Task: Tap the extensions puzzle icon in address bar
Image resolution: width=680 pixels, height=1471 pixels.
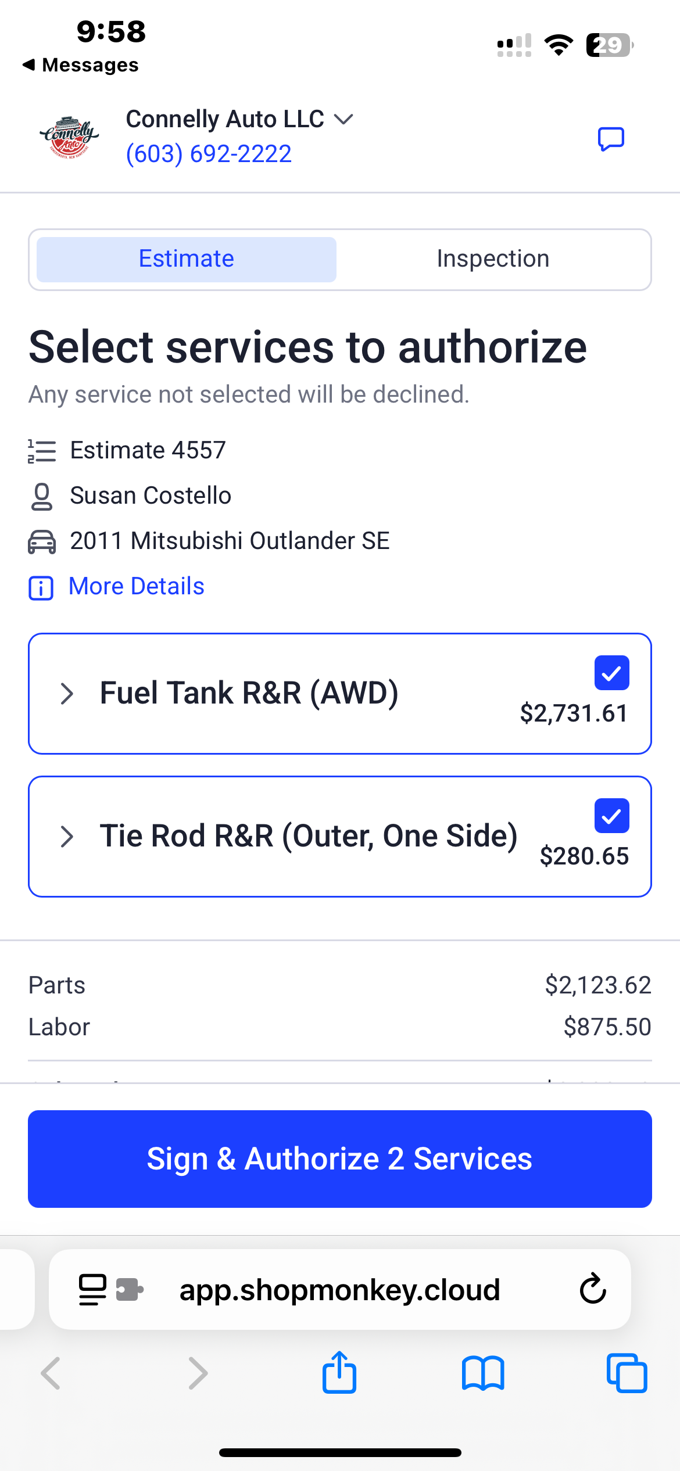Action: click(130, 1289)
